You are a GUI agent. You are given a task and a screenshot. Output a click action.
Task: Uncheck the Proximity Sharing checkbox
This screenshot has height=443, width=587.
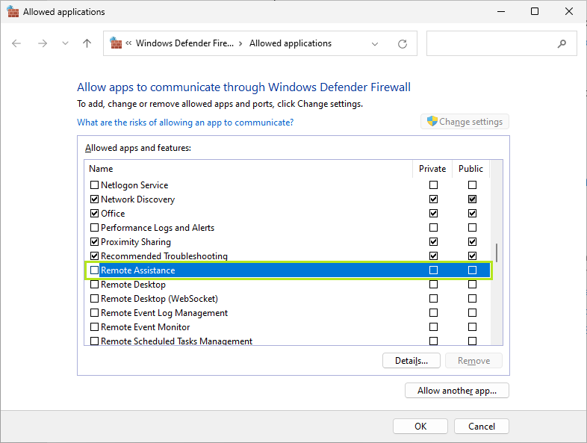click(x=94, y=242)
